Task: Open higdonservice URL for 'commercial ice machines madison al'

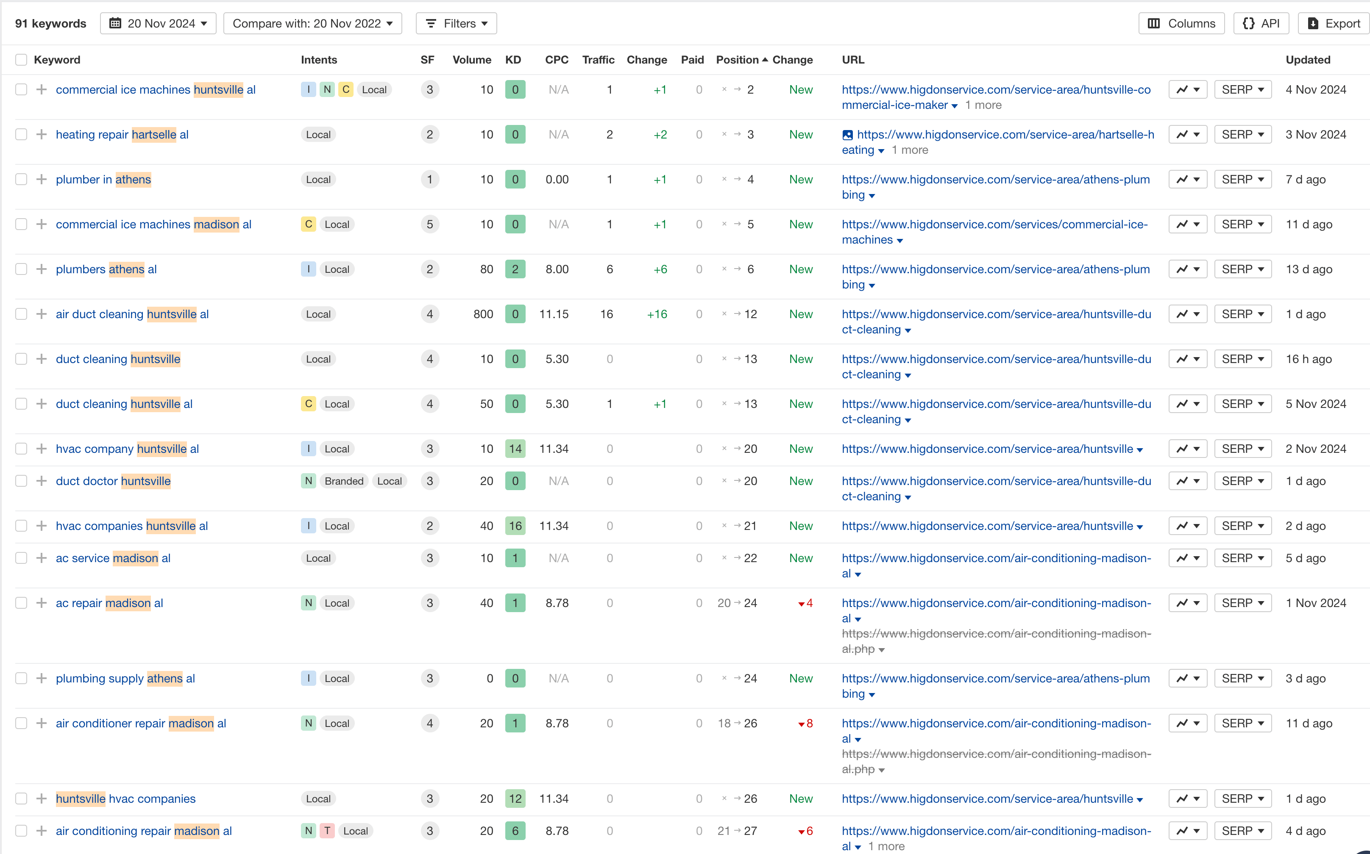Action: pyautogui.click(x=995, y=232)
